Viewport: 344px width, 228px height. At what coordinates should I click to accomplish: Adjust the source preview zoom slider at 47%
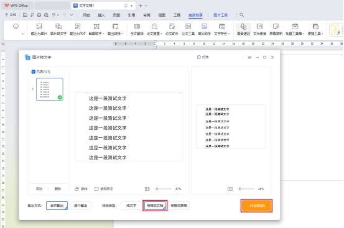point(164,189)
